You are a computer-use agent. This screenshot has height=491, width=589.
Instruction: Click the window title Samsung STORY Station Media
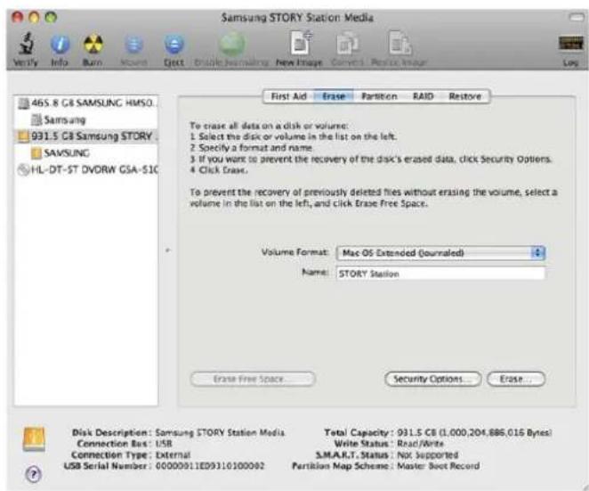tap(297, 18)
